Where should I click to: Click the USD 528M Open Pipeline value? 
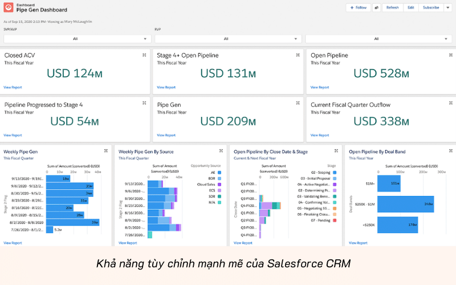coord(381,74)
